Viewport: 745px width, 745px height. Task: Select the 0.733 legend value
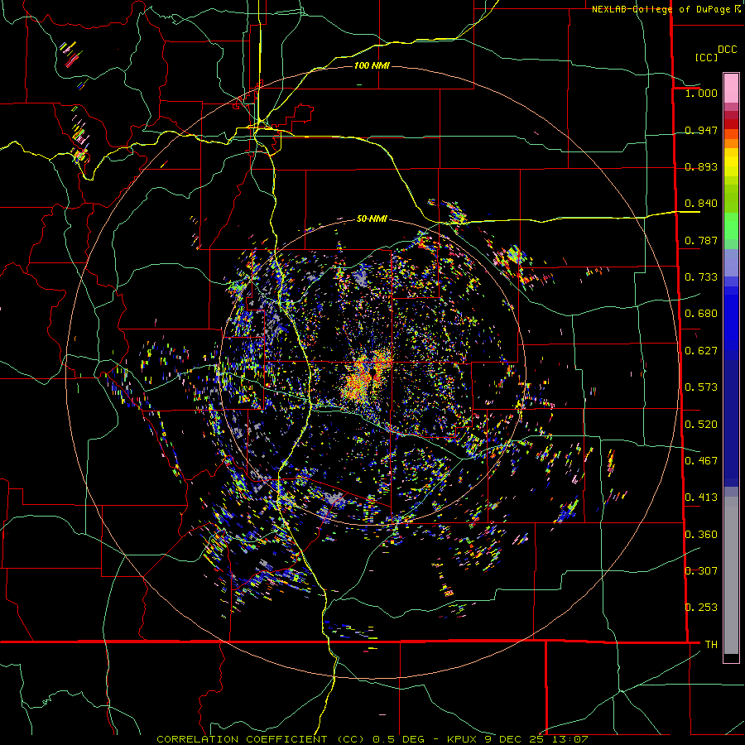click(701, 277)
